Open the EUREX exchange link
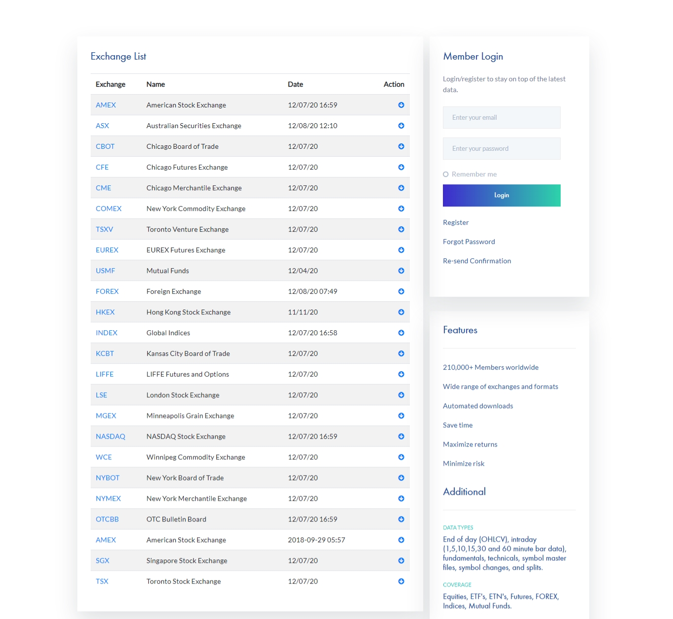This screenshot has height=619, width=673. point(107,250)
